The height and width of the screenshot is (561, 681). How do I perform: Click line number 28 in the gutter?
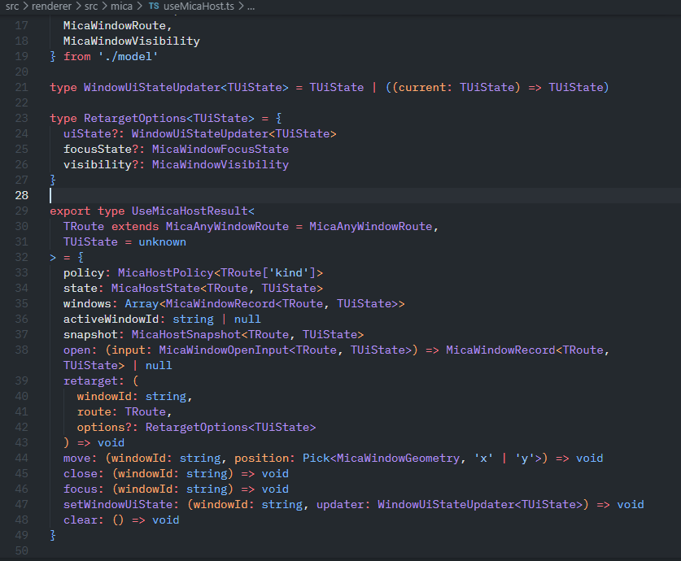22,195
